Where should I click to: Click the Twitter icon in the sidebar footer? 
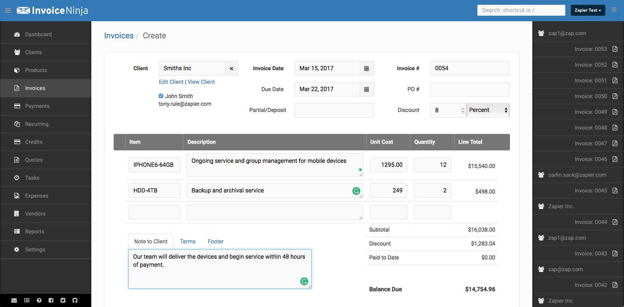pos(63,300)
